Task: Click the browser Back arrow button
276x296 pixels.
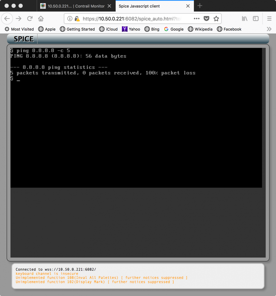Action: [x=7, y=18]
